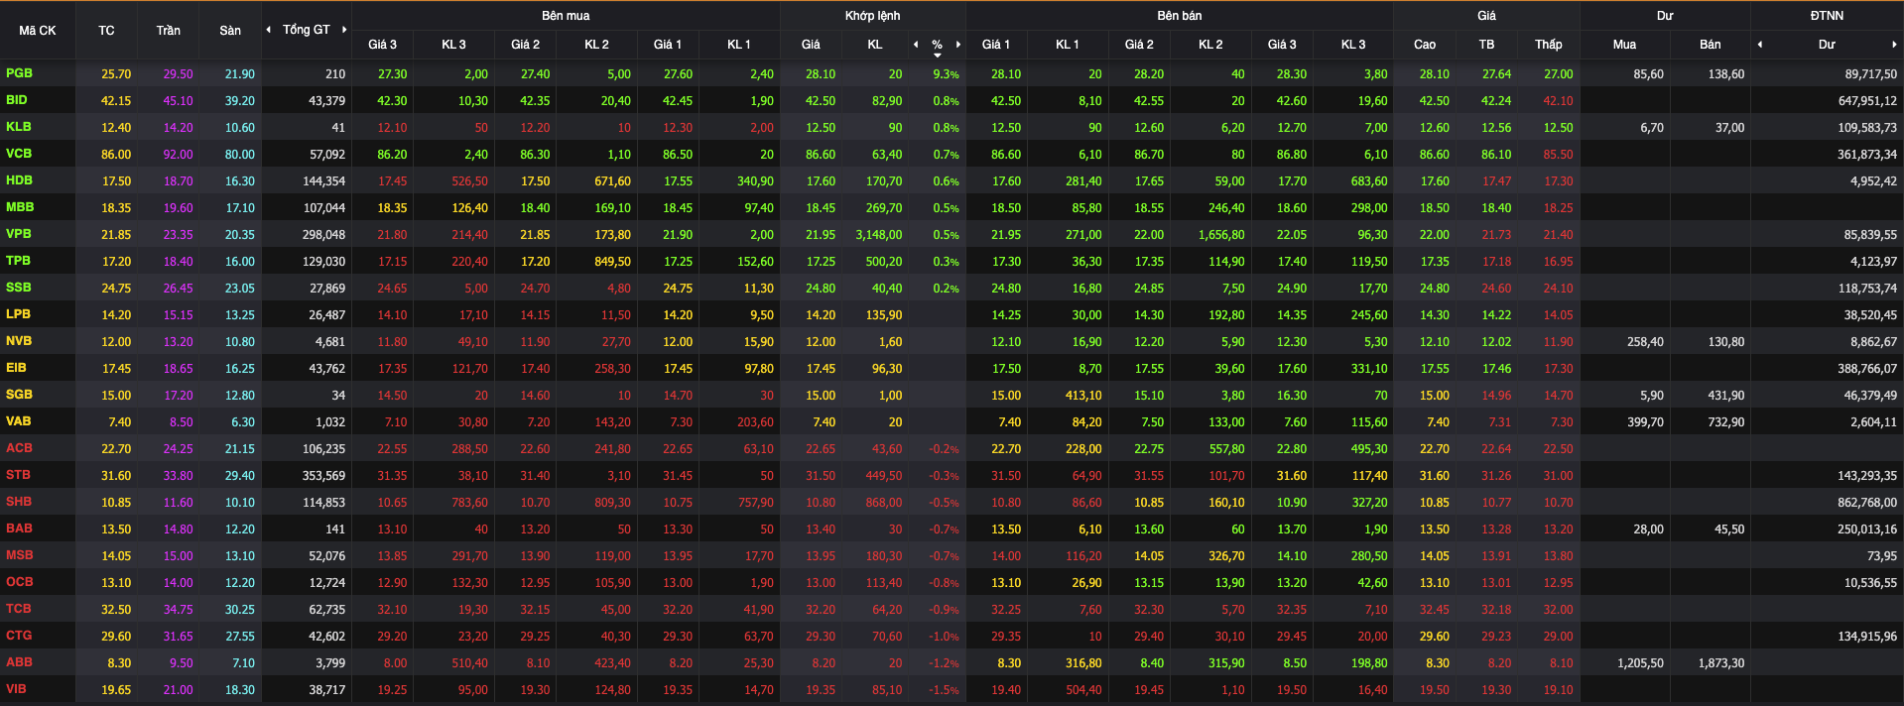
Task: Click the -1.5% change in VIB row
Action: click(944, 690)
